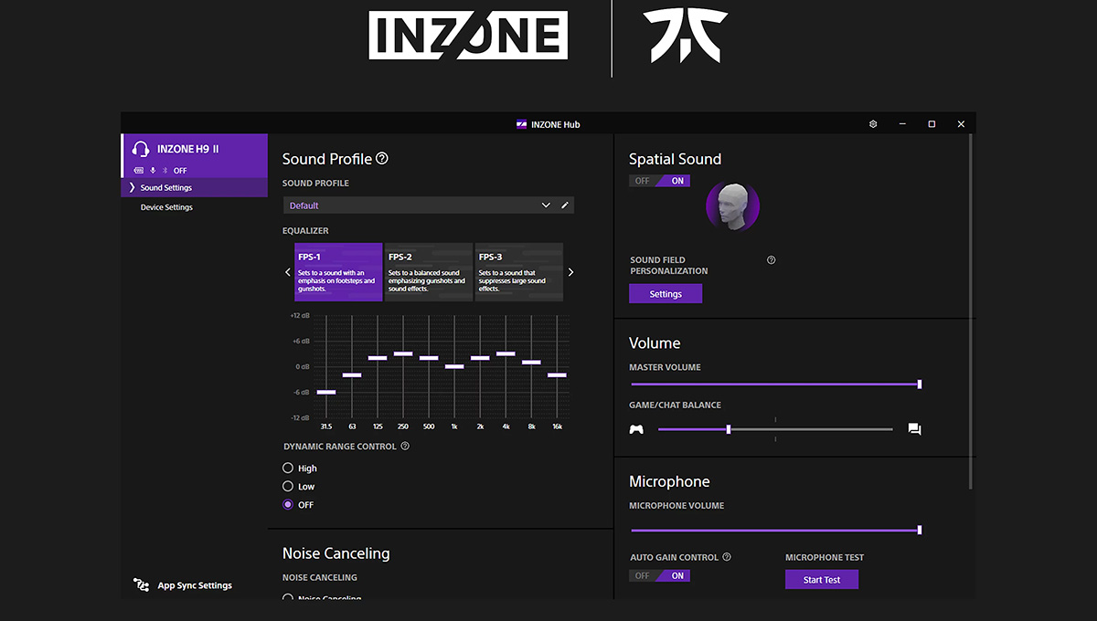Screen dimensions: 1097x621
Task: Click the INZONE H9 II headset icon
Action: click(x=140, y=149)
